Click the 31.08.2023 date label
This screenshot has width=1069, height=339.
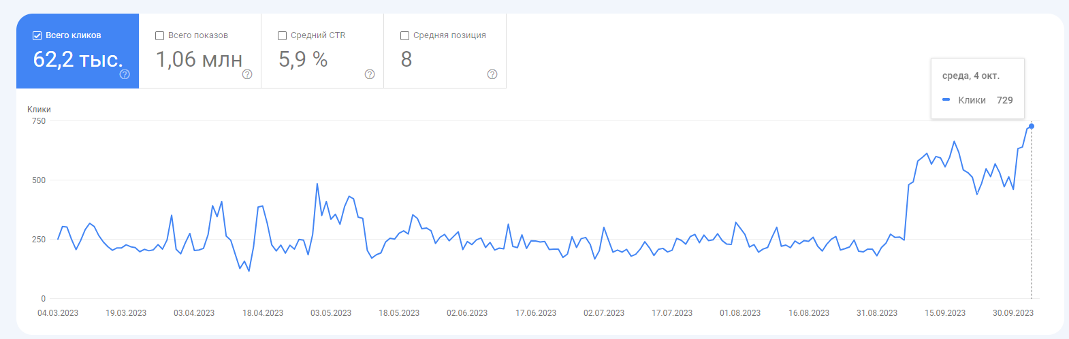coord(877,313)
